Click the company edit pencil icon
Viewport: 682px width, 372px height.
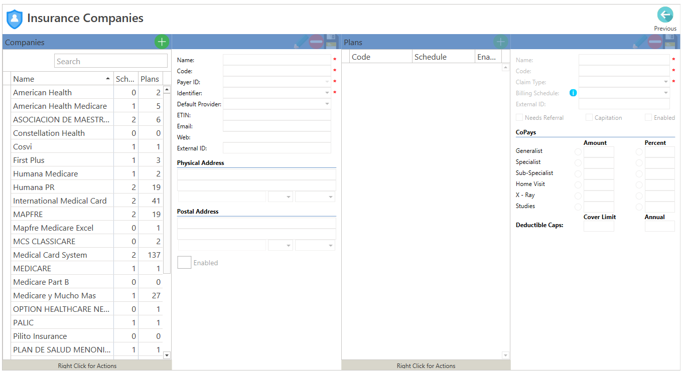tap(301, 42)
